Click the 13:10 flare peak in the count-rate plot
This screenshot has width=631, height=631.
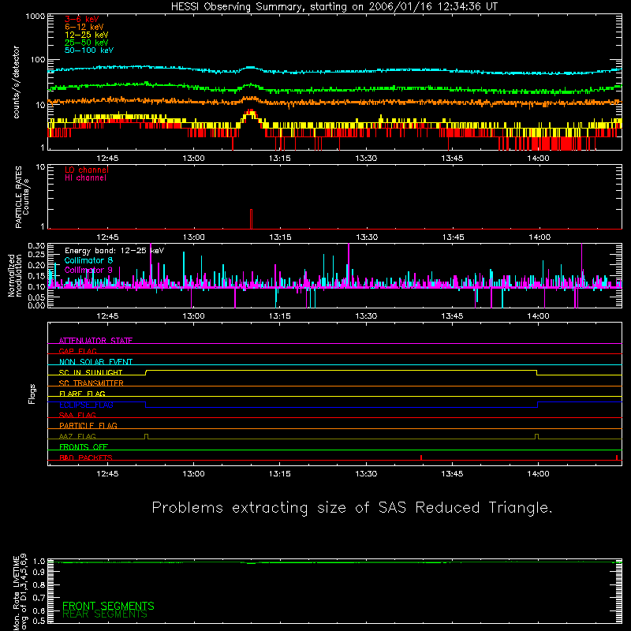pyautogui.click(x=251, y=114)
